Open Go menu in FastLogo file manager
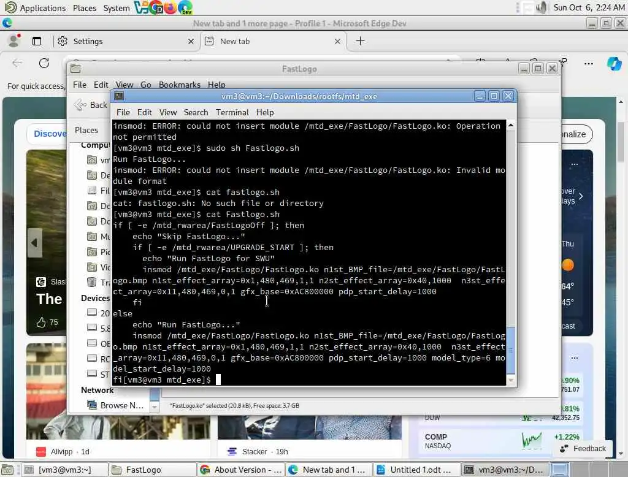628x477 pixels. point(146,85)
